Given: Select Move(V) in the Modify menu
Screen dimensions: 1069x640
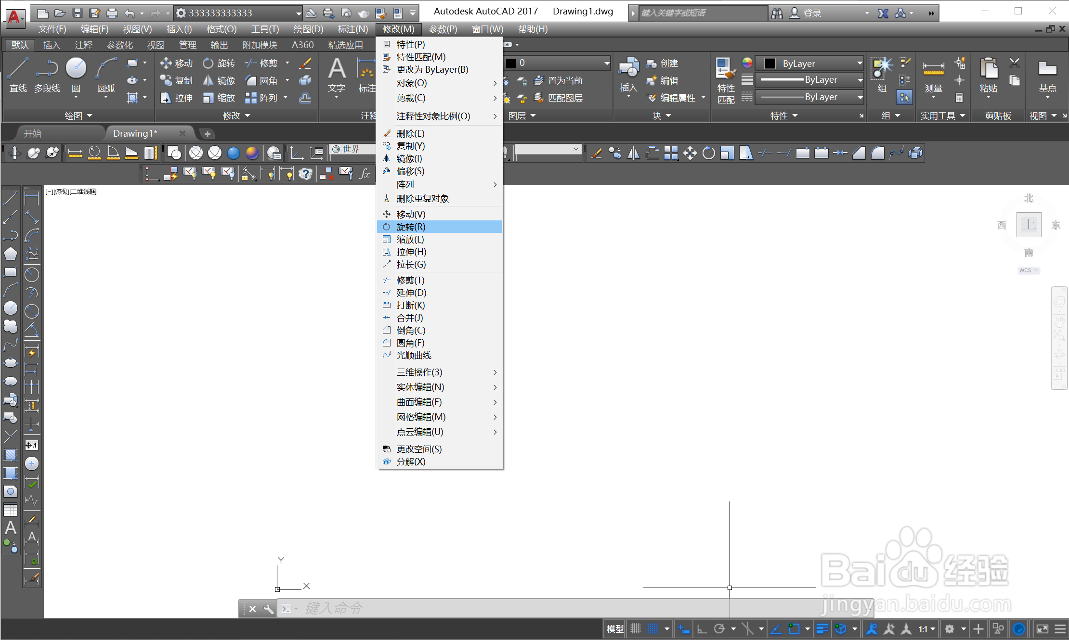Looking at the screenshot, I should pos(440,214).
